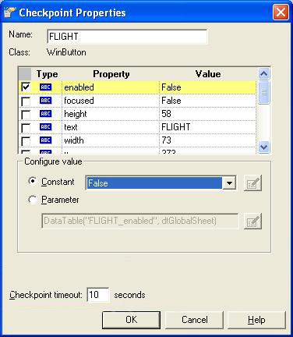Check the height property checkbox
Viewport: 293px width, 337px height.
26,115
